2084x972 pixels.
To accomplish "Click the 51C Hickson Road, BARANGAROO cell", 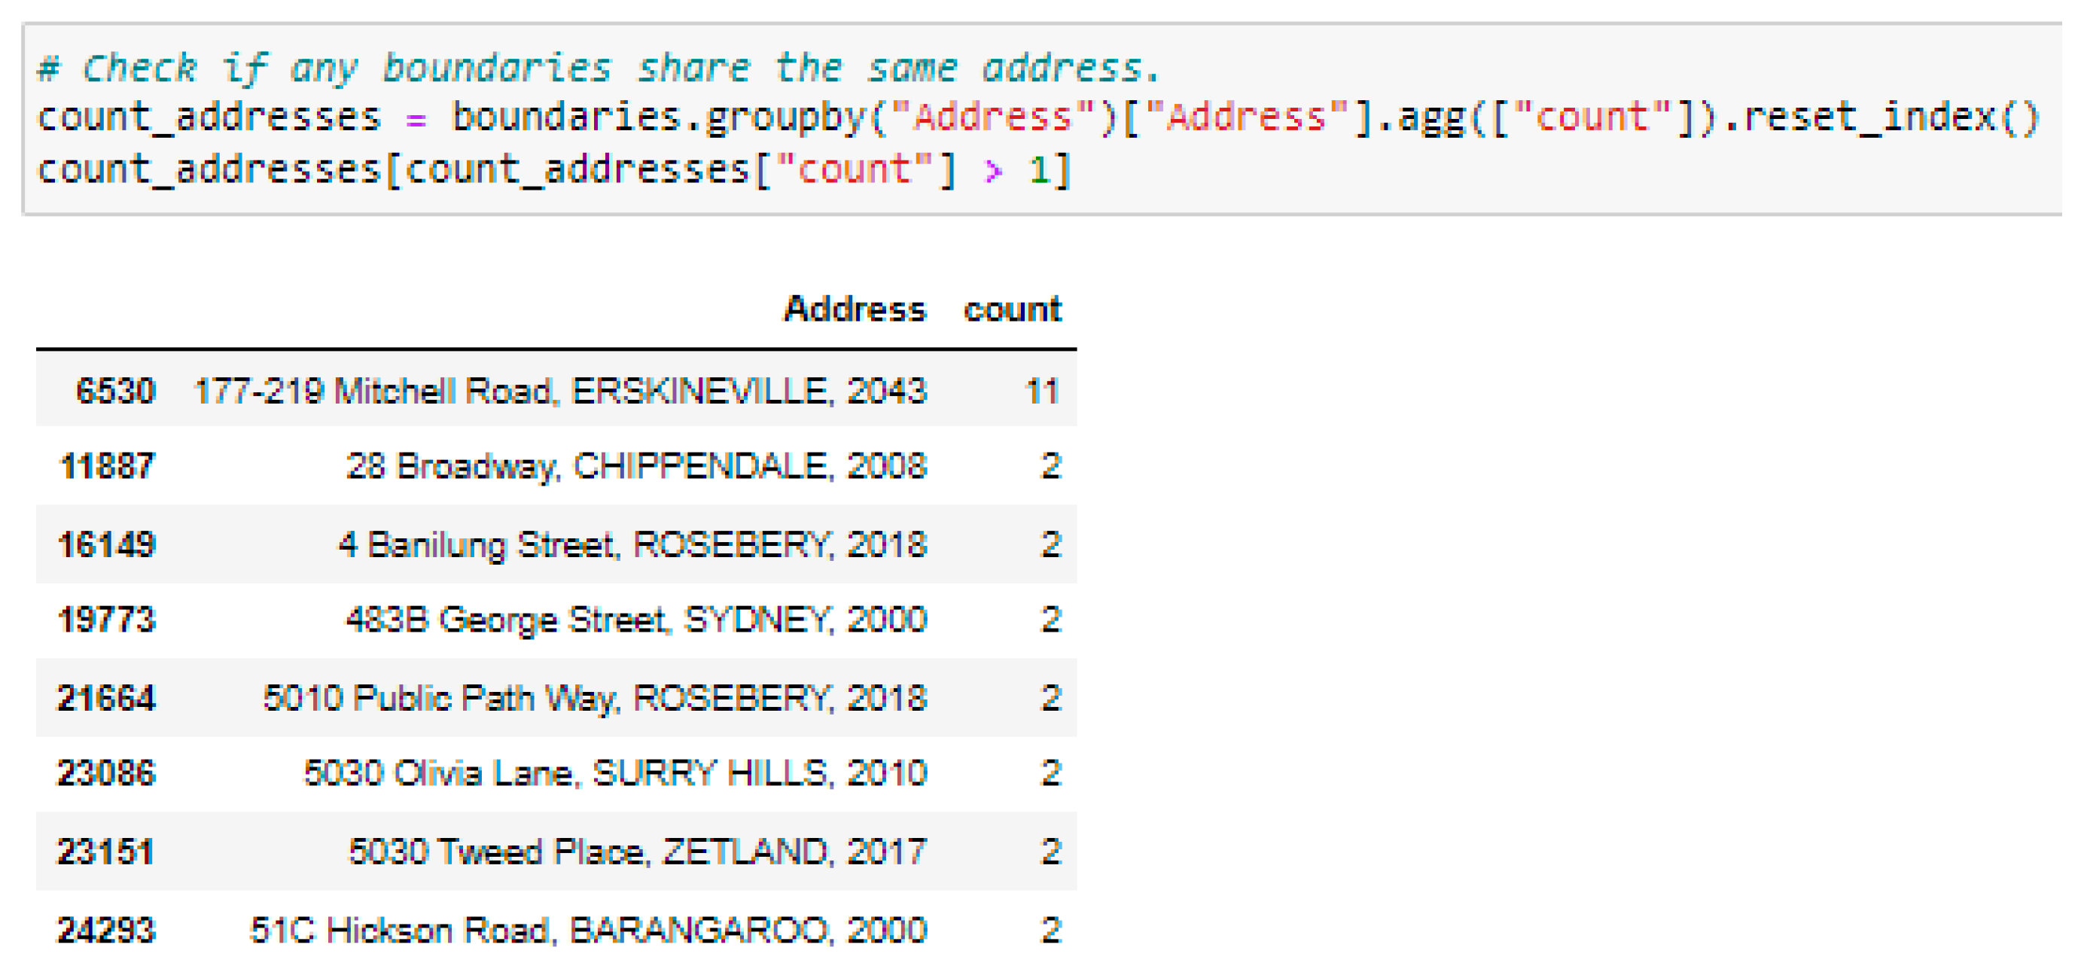I will click(x=588, y=930).
